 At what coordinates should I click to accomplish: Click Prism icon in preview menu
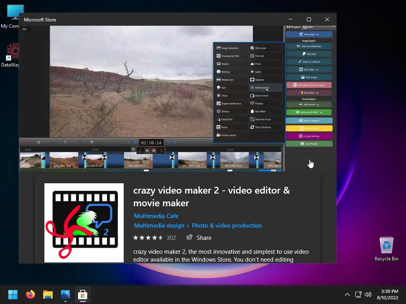pyautogui.click(x=252, y=64)
